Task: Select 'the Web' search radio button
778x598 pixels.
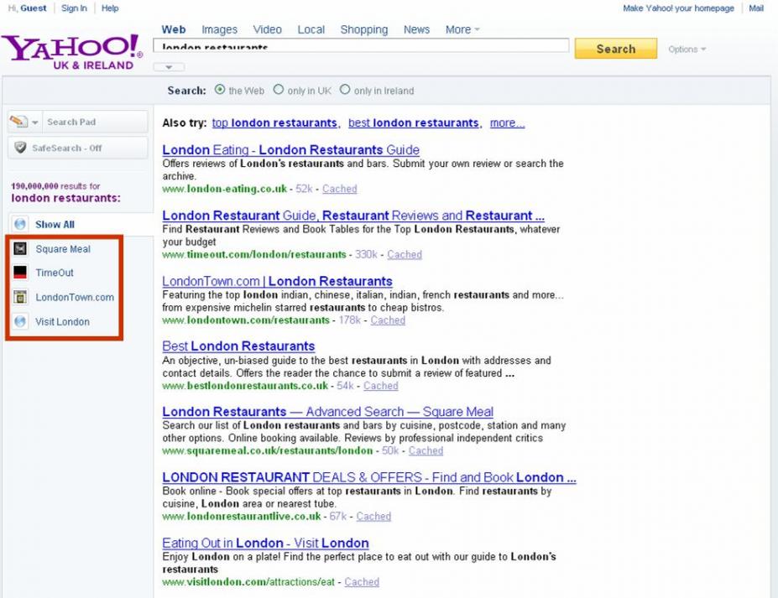Action: point(220,90)
